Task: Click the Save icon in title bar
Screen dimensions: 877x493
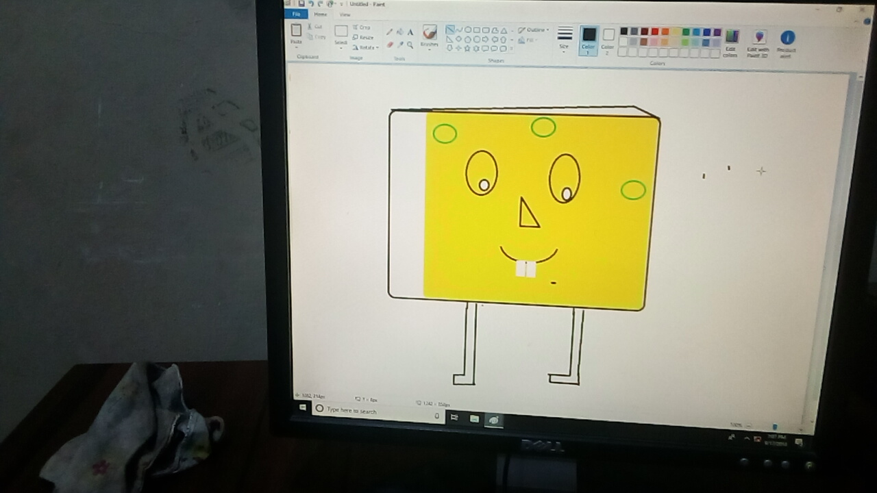Action: click(x=301, y=3)
